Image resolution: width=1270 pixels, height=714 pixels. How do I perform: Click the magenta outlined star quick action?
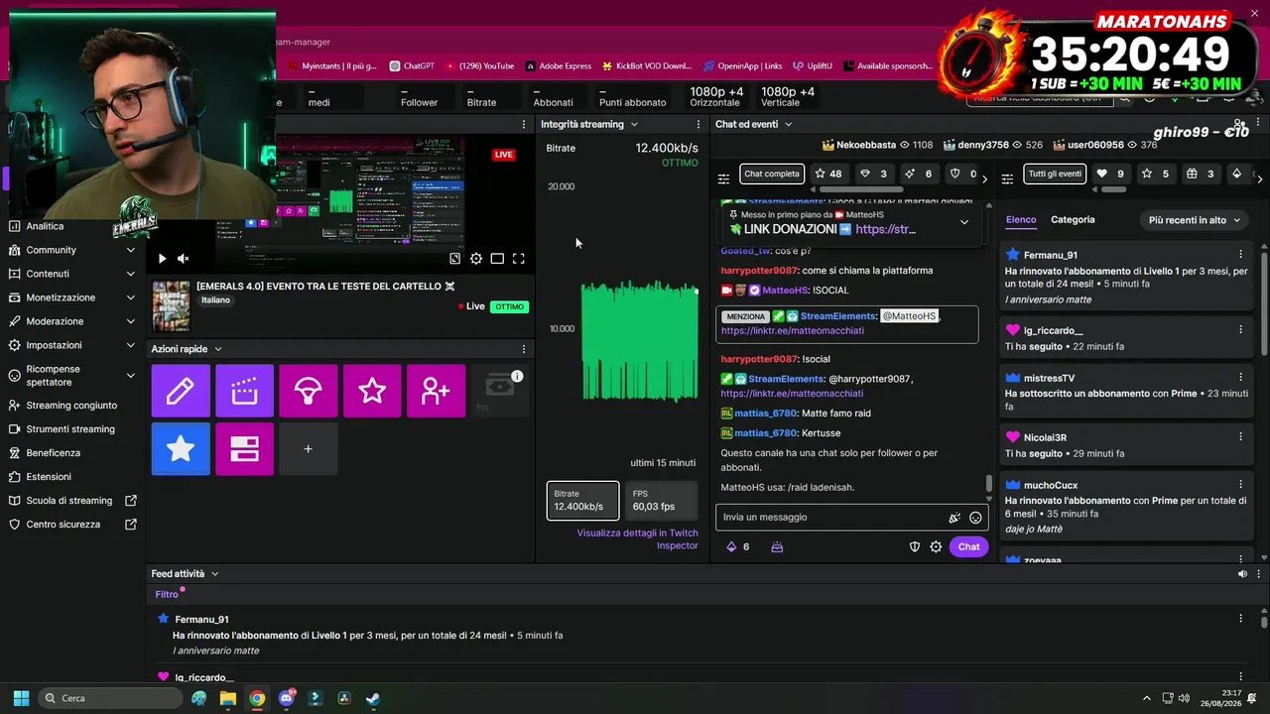pos(372,391)
